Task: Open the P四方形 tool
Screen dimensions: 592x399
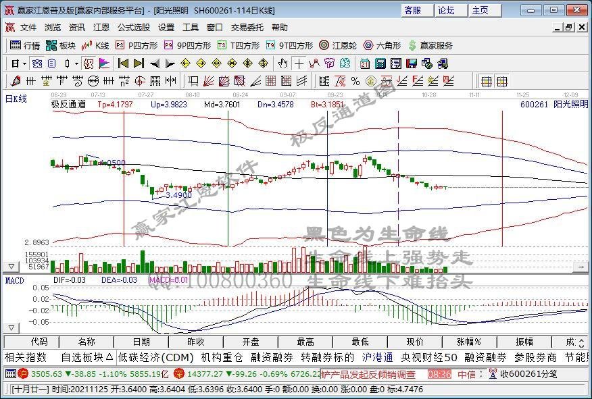Action: (137, 46)
